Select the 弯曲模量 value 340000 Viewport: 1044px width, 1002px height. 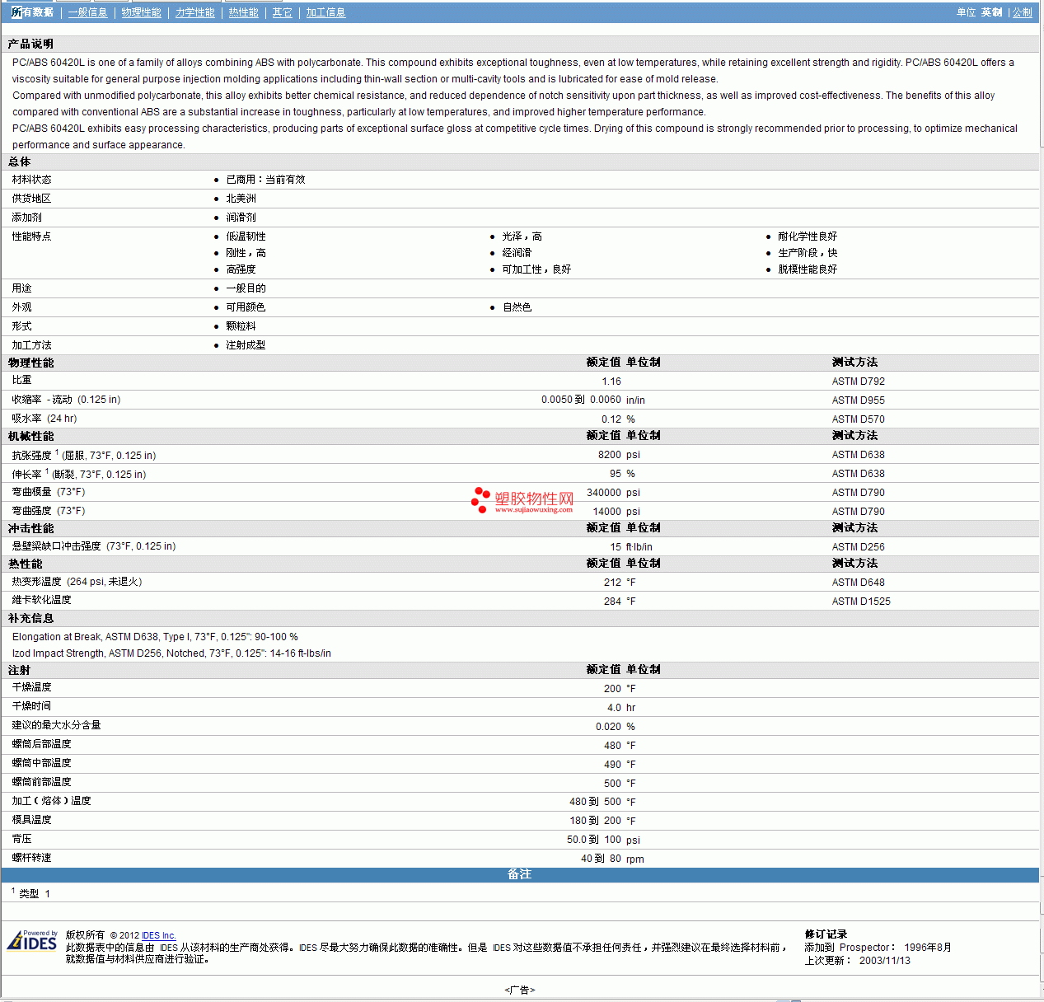point(604,493)
